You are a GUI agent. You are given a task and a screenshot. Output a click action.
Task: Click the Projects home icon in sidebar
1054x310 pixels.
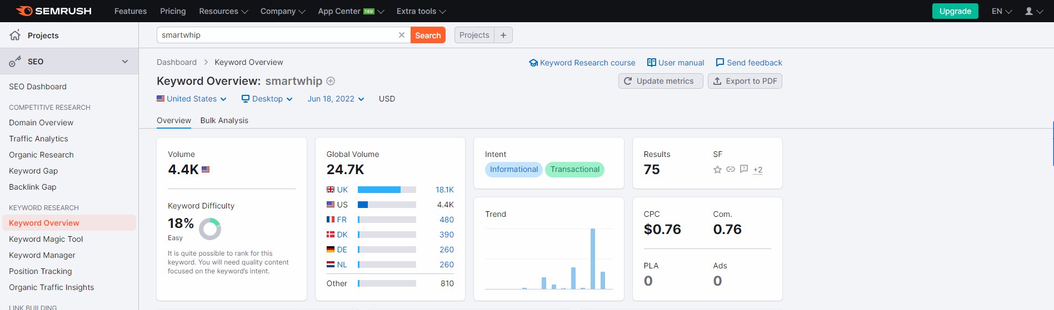[x=15, y=35]
